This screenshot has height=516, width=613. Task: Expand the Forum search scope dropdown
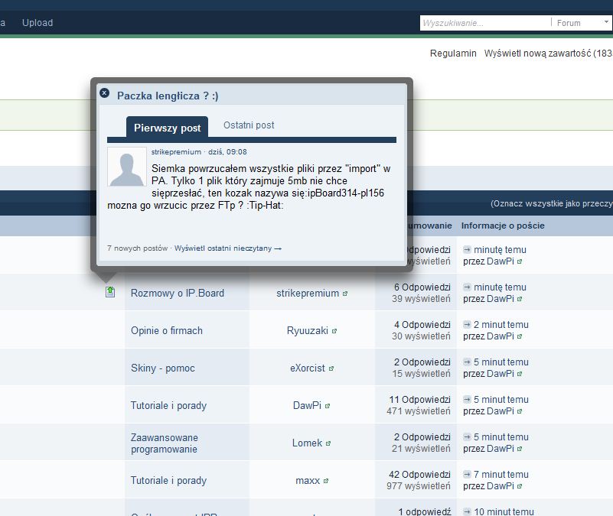pyautogui.click(x=582, y=23)
